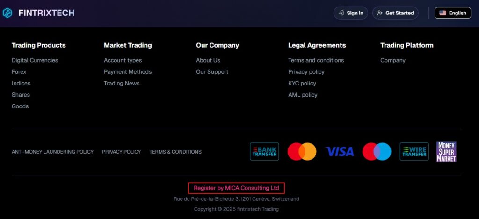Click the US flag icon
479x219 pixels.
click(x=443, y=13)
